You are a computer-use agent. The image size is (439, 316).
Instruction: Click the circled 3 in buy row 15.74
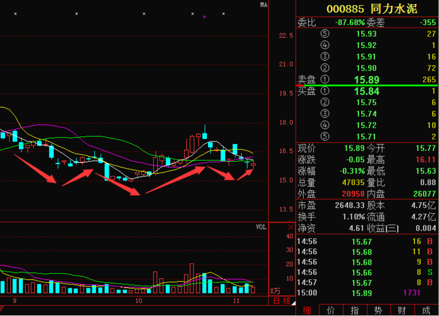point(325,114)
